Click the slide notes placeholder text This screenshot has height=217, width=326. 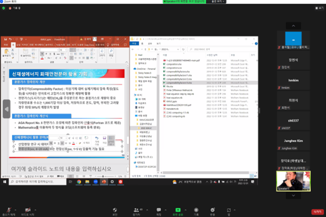(61, 169)
